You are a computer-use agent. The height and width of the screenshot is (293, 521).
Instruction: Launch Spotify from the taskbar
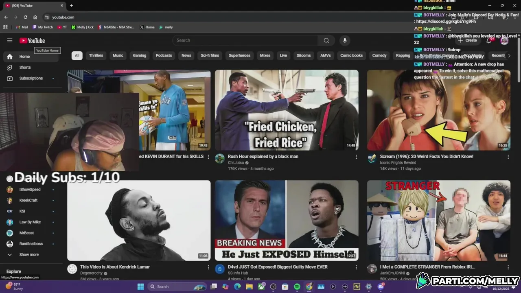pyautogui.click(x=297, y=286)
